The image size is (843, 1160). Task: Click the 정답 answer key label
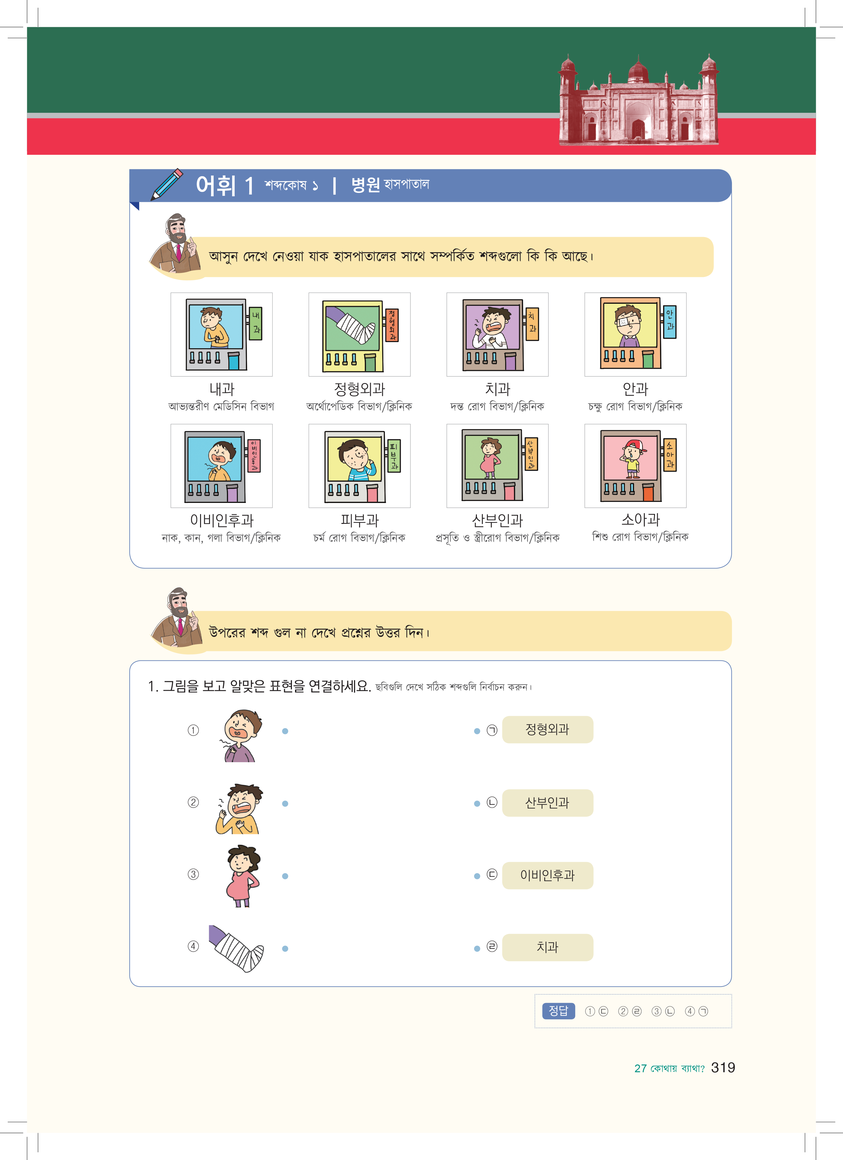coord(558,1011)
